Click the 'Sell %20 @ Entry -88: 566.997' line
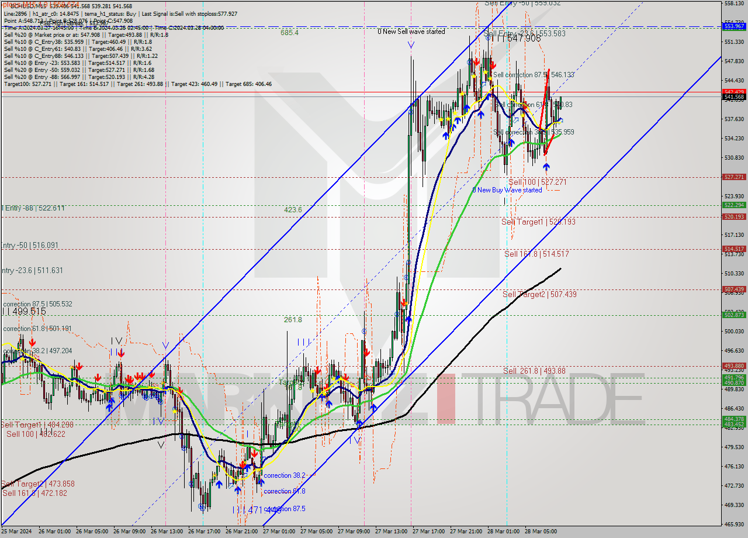 click(x=79, y=77)
